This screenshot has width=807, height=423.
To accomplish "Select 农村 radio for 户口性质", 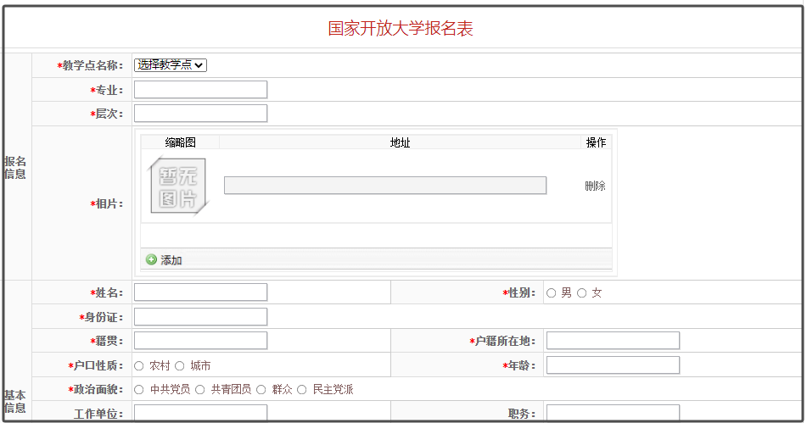I will pyautogui.click(x=139, y=366).
